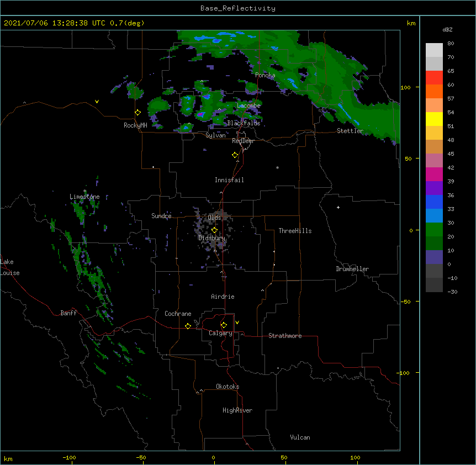This screenshot has height=465, width=476.
Task: Click the yellow V marker northwest of RockyMH
Action: coord(97,102)
